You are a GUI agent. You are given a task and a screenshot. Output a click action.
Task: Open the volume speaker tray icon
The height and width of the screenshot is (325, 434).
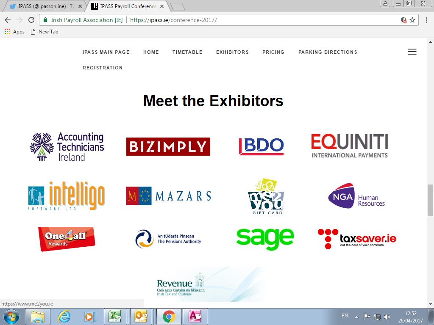click(x=387, y=317)
